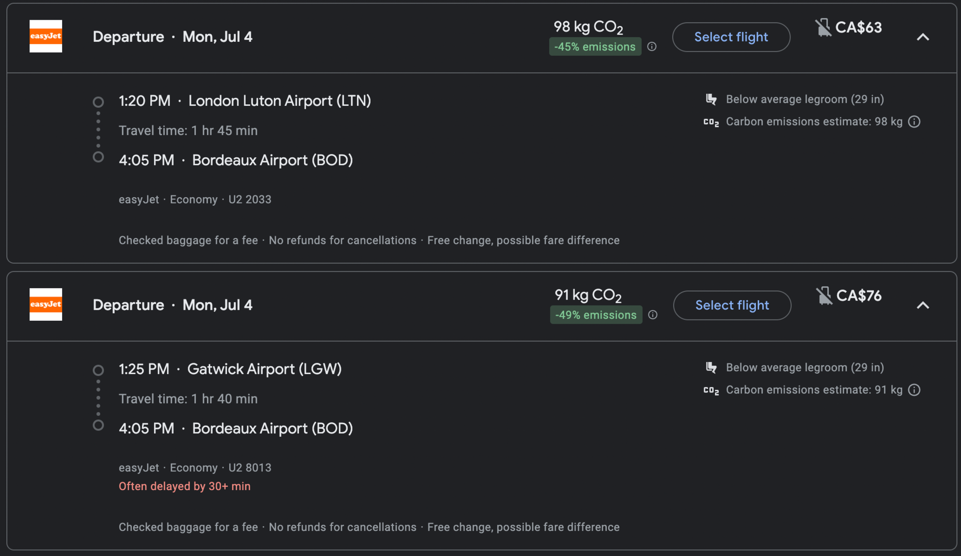
Task: Click the CA$63 price label
Action: point(858,27)
